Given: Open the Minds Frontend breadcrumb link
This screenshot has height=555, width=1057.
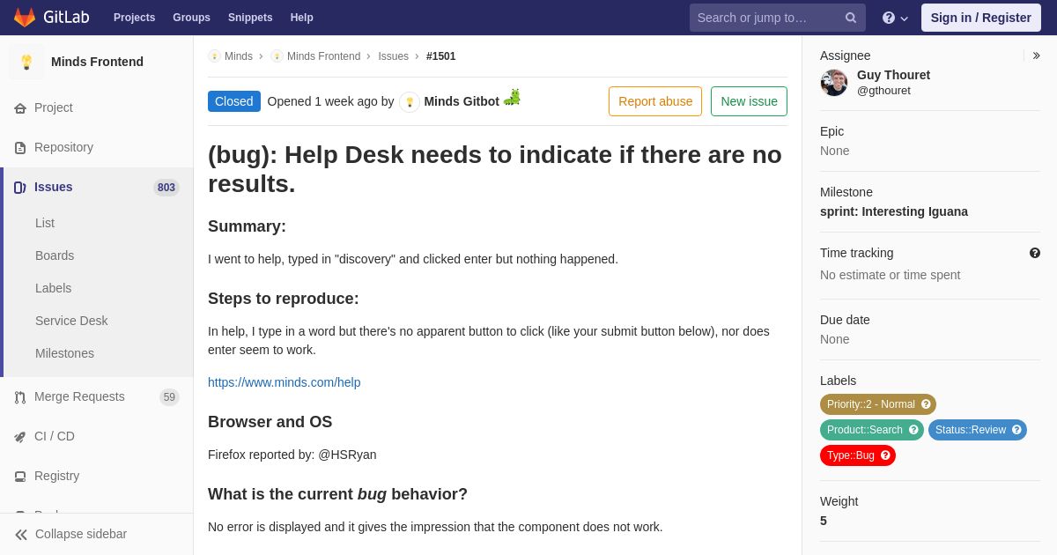Looking at the screenshot, I should [323, 56].
